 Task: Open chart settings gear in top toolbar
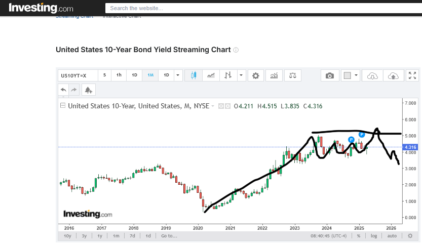point(256,75)
